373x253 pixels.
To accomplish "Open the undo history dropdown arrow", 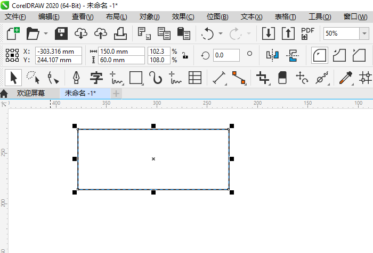I will point(221,33).
